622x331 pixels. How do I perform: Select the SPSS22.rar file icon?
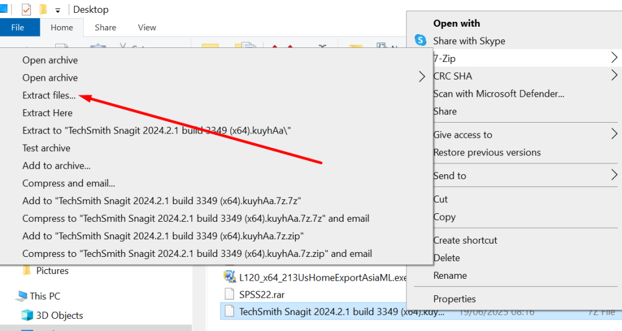229,295
